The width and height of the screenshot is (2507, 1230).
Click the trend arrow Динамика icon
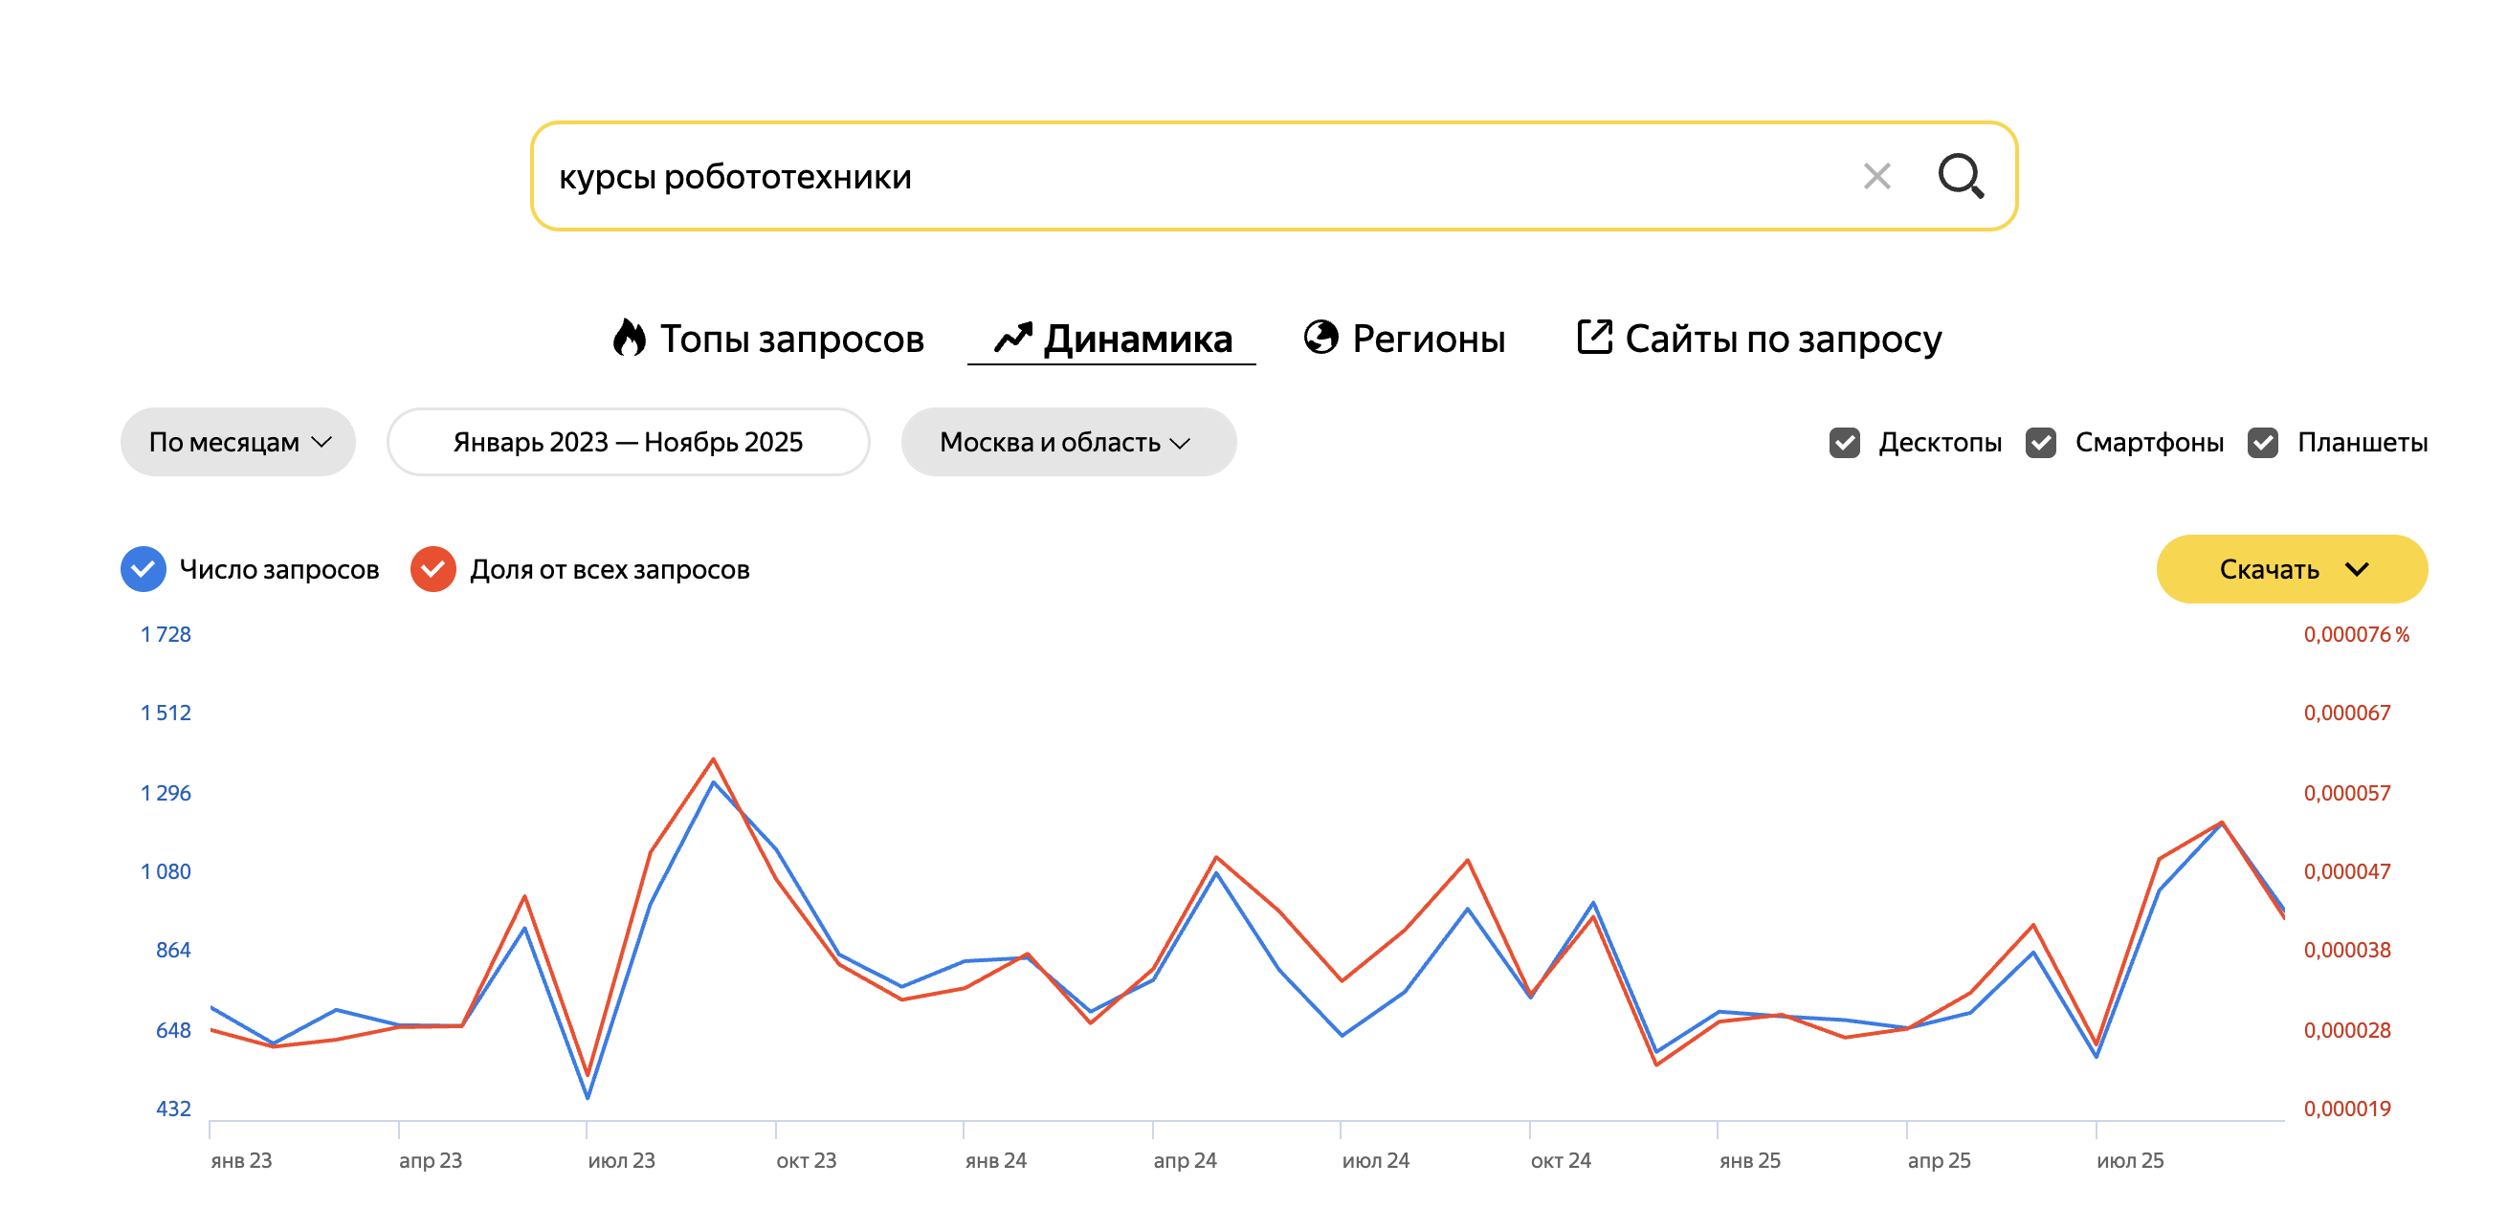[x=1012, y=338]
